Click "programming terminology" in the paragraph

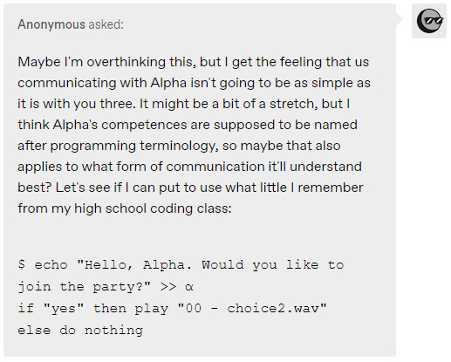click(x=134, y=146)
